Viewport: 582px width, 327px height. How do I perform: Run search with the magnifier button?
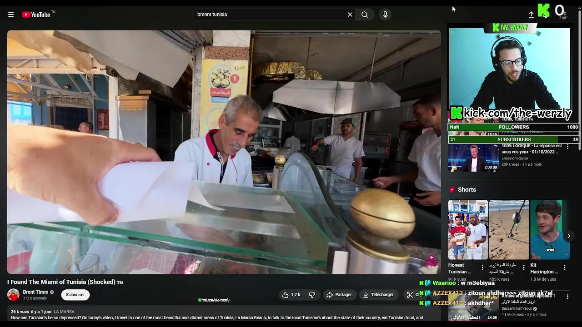[x=365, y=15]
